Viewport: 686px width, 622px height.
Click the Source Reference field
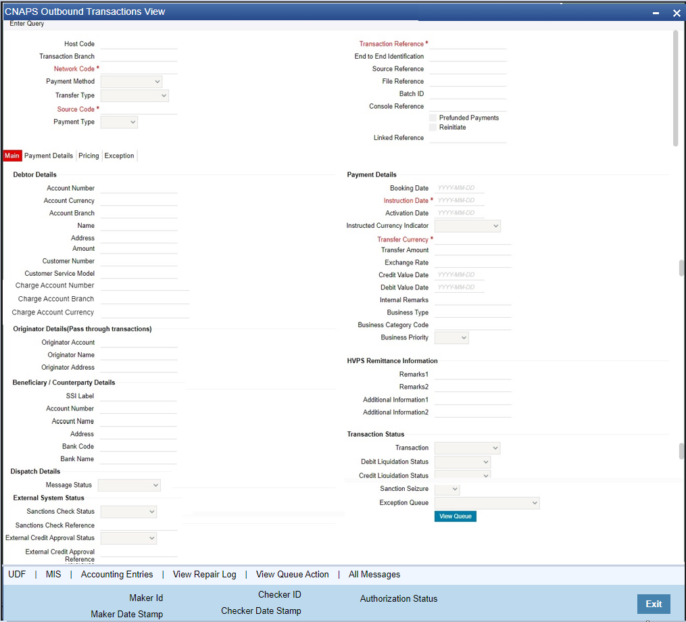tap(468, 69)
